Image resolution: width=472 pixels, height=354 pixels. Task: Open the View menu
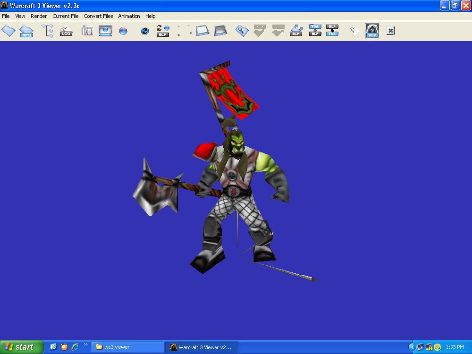pos(20,16)
